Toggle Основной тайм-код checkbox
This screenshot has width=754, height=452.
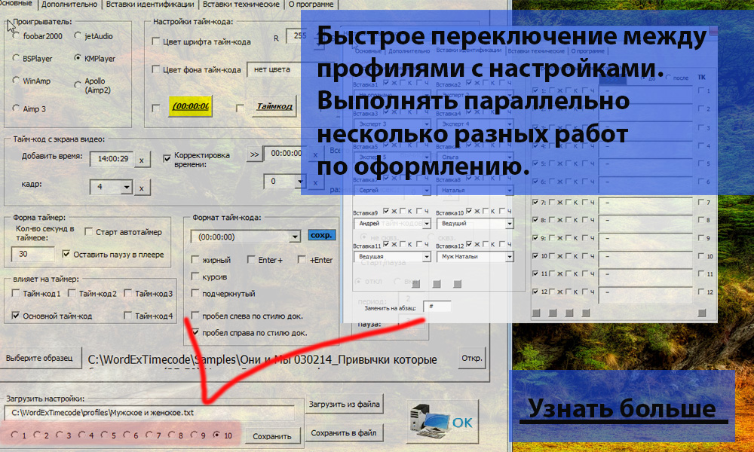click(16, 316)
